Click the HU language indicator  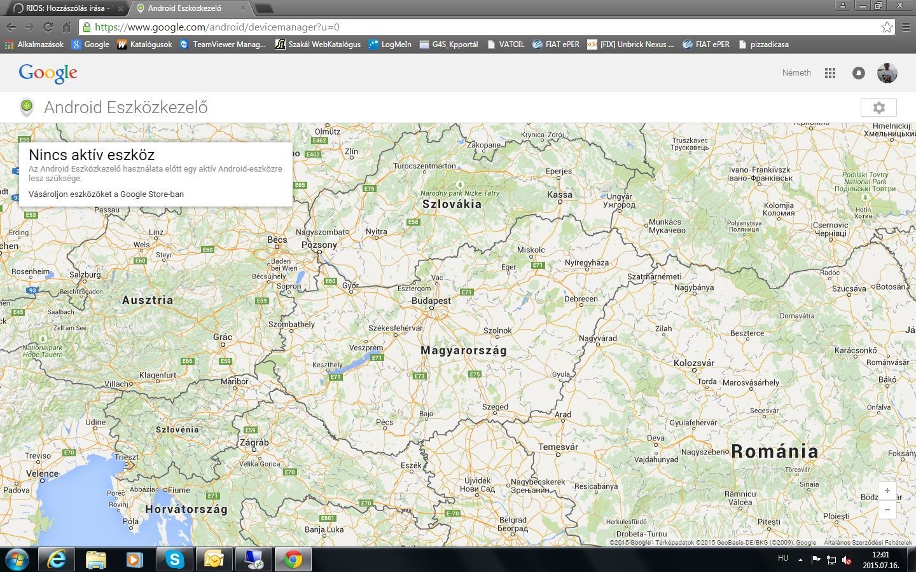(x=783, y=559)
